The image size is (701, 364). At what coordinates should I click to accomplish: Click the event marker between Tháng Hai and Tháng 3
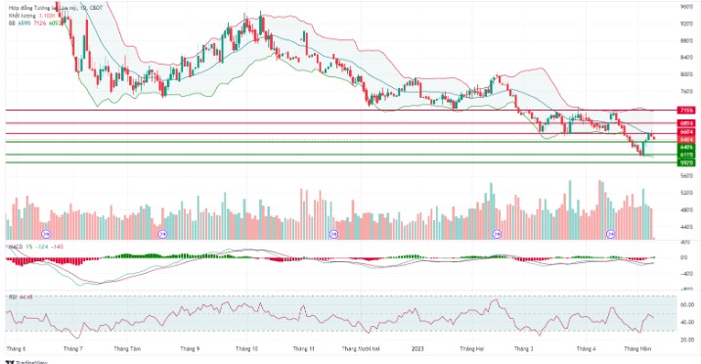click(x=497, y=234)
